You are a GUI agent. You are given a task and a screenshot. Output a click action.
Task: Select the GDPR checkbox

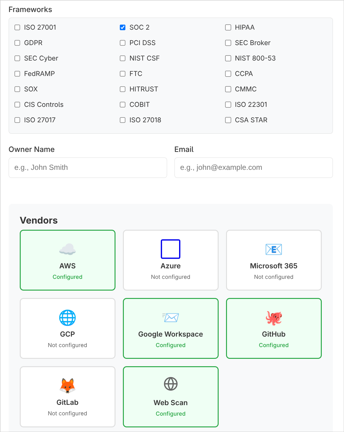[17, 43]
